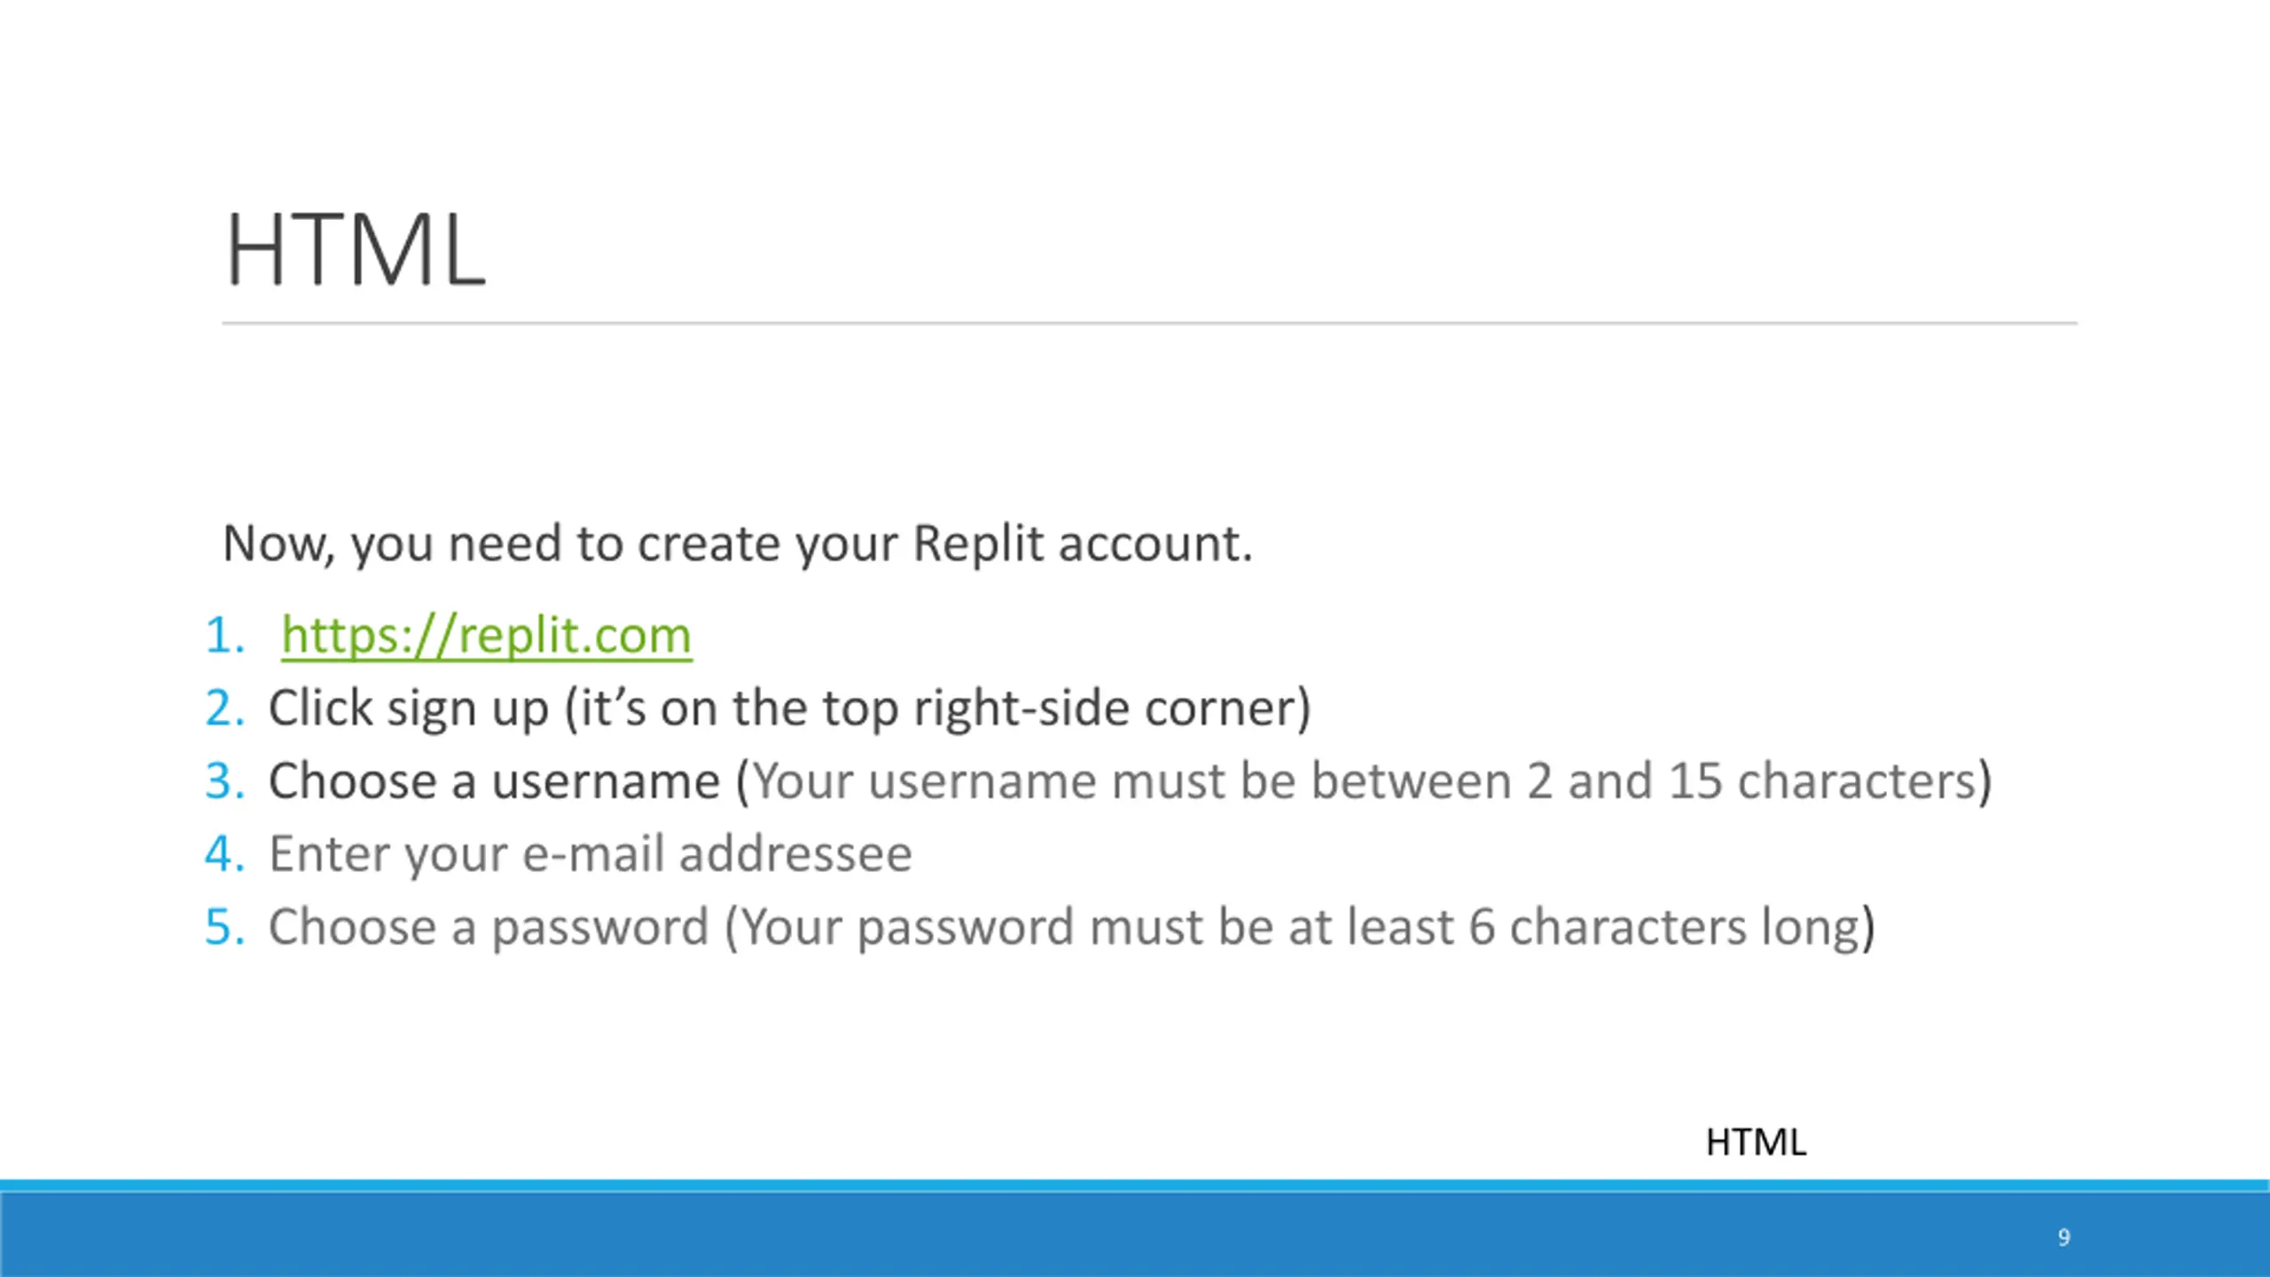Click list number 1 before the link

point(224,636)
